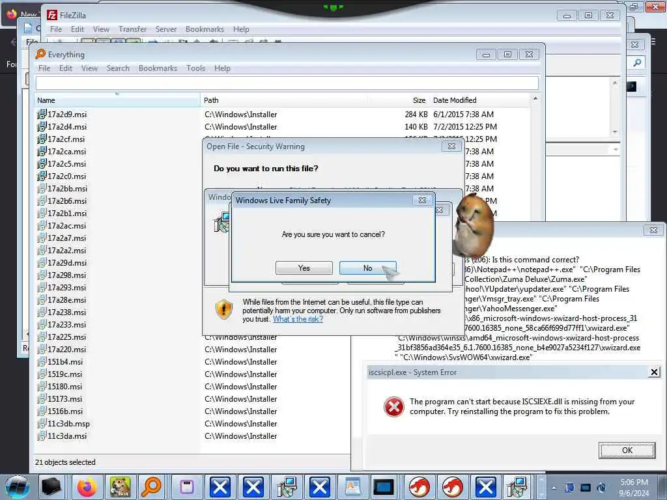667x500 pixels.
Task: Sort by the Date Modified column header
Action: point(479,100)
